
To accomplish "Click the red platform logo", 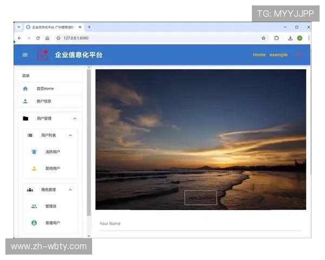I will point(42,55).
